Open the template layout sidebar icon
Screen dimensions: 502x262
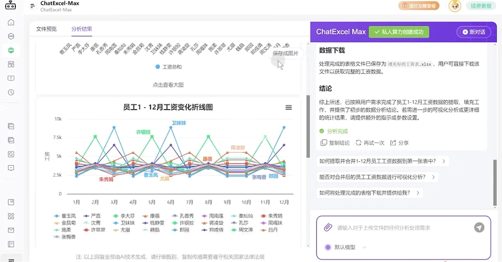pyautogui.click(x=11, y=65)
